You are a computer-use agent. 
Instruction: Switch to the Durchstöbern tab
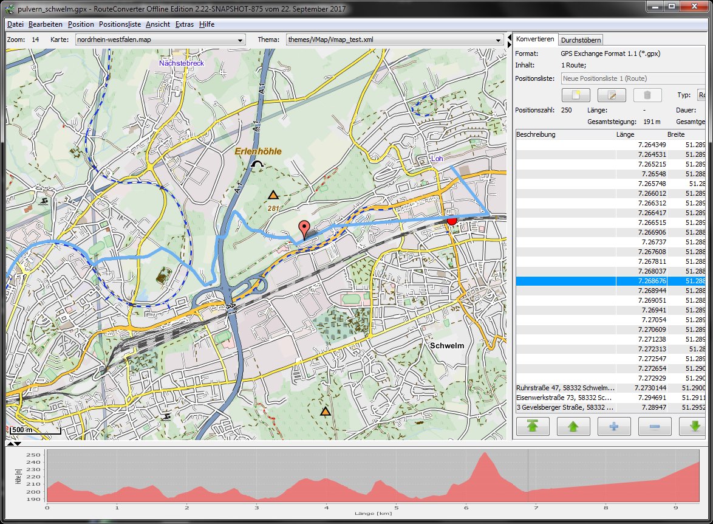tap(581, 40)
